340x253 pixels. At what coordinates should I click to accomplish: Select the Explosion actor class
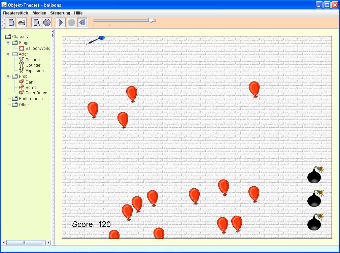pos(34,71)
